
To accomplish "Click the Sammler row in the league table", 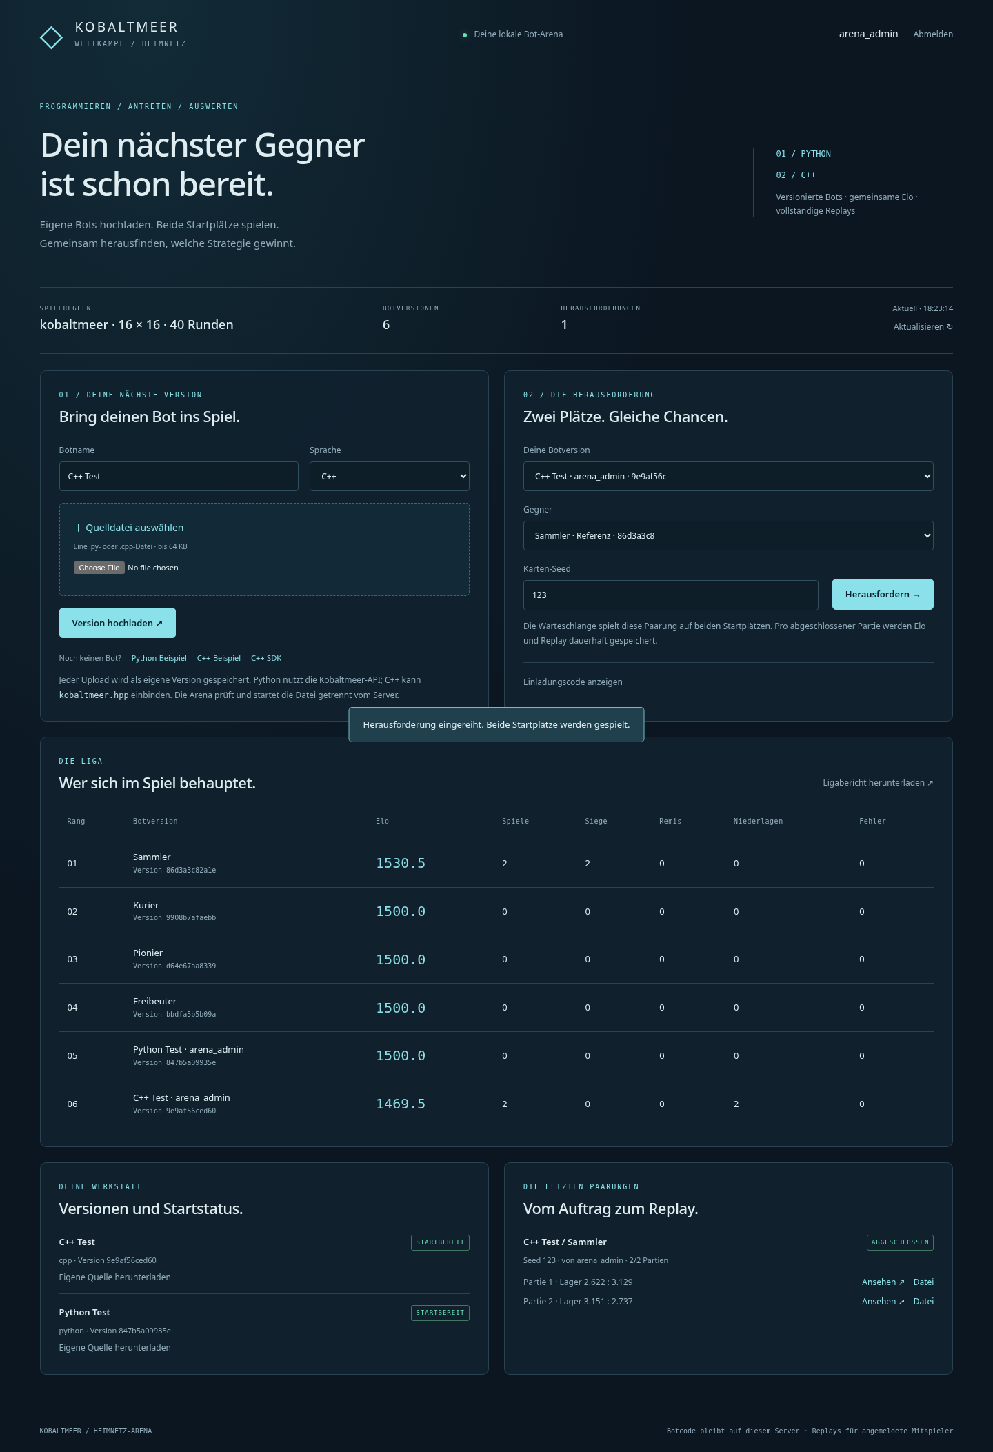I will 496,864.
